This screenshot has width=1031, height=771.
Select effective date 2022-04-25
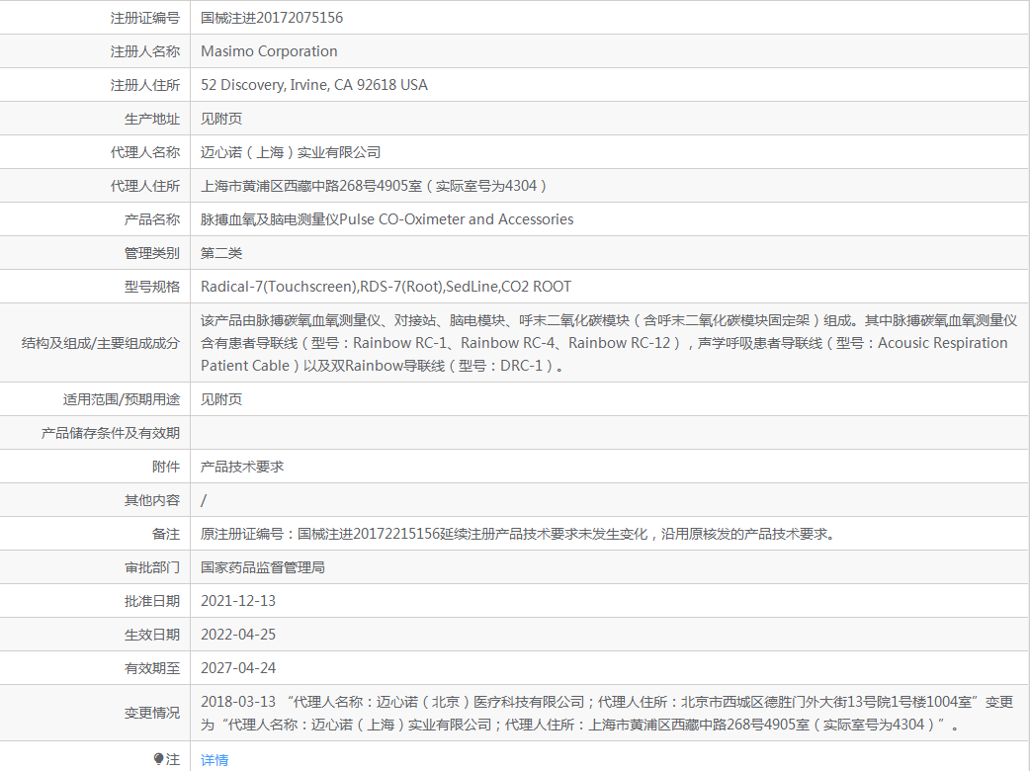(x=238, y=635)
